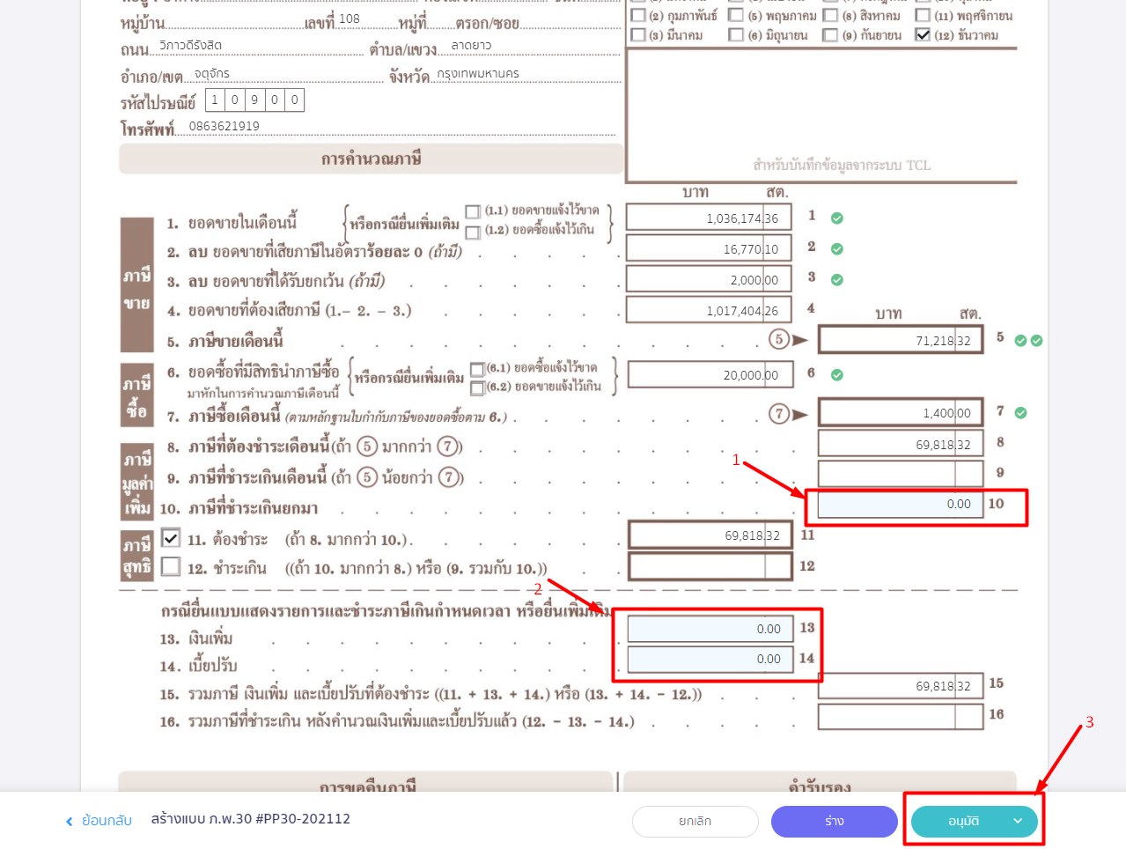Uncheck the (12) ธันวาคม month checkbox

coord(923,35)
